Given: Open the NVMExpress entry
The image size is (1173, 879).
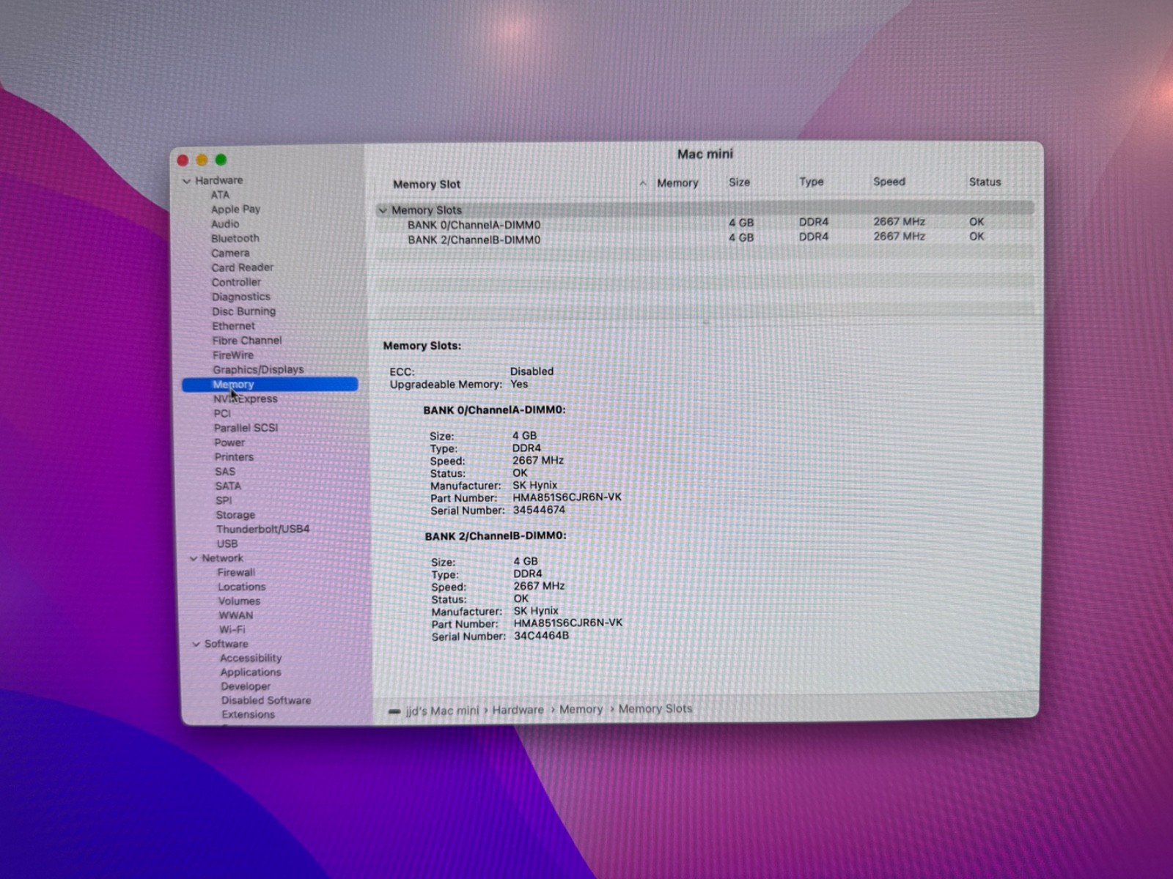Looking at the screenshot, I should 245,399.
